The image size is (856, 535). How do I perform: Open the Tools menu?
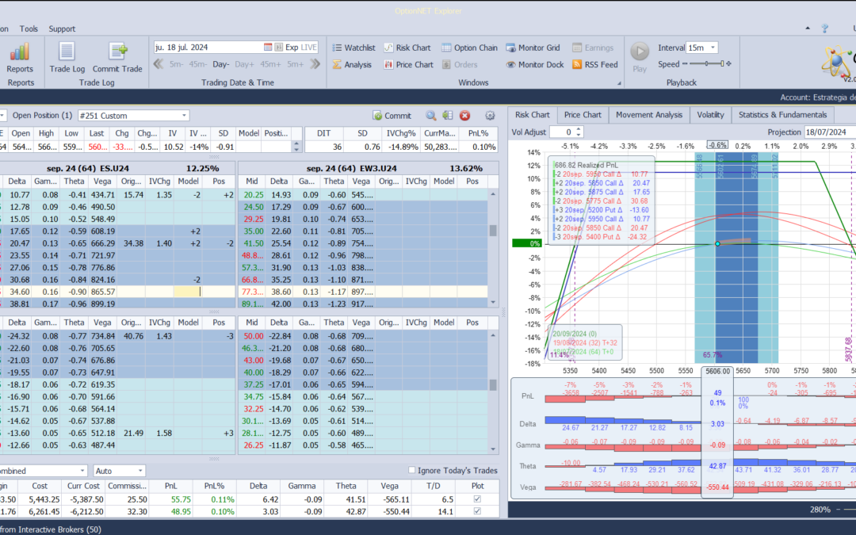tap(29, 29)
